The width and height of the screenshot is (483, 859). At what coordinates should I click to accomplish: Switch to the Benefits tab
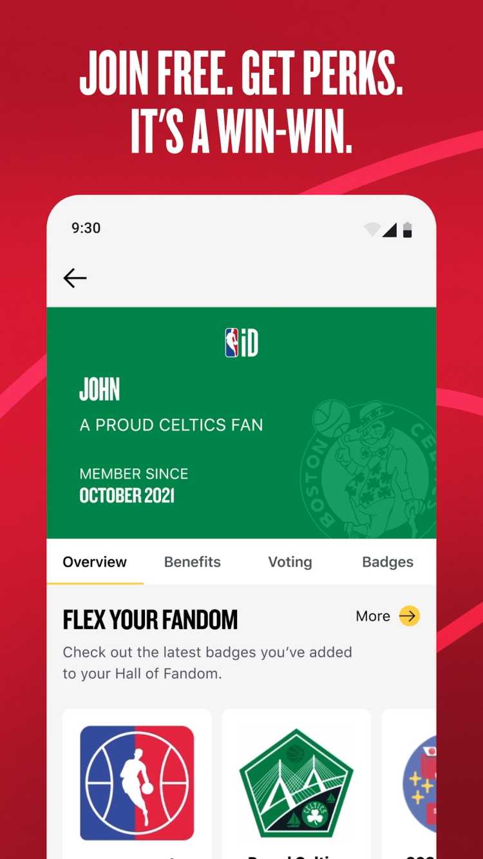tap(193, 562)
